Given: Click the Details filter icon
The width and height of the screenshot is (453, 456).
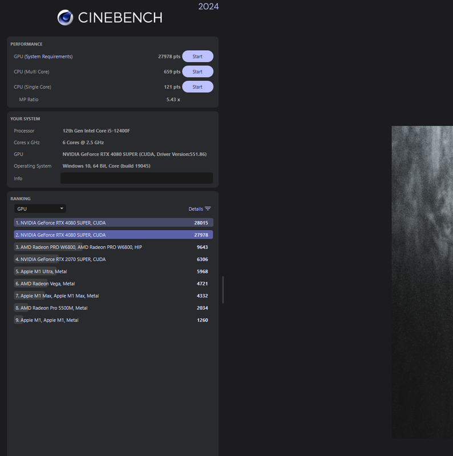Looking at the screenshot, I should pyautogui.click(x=208, y=209).
